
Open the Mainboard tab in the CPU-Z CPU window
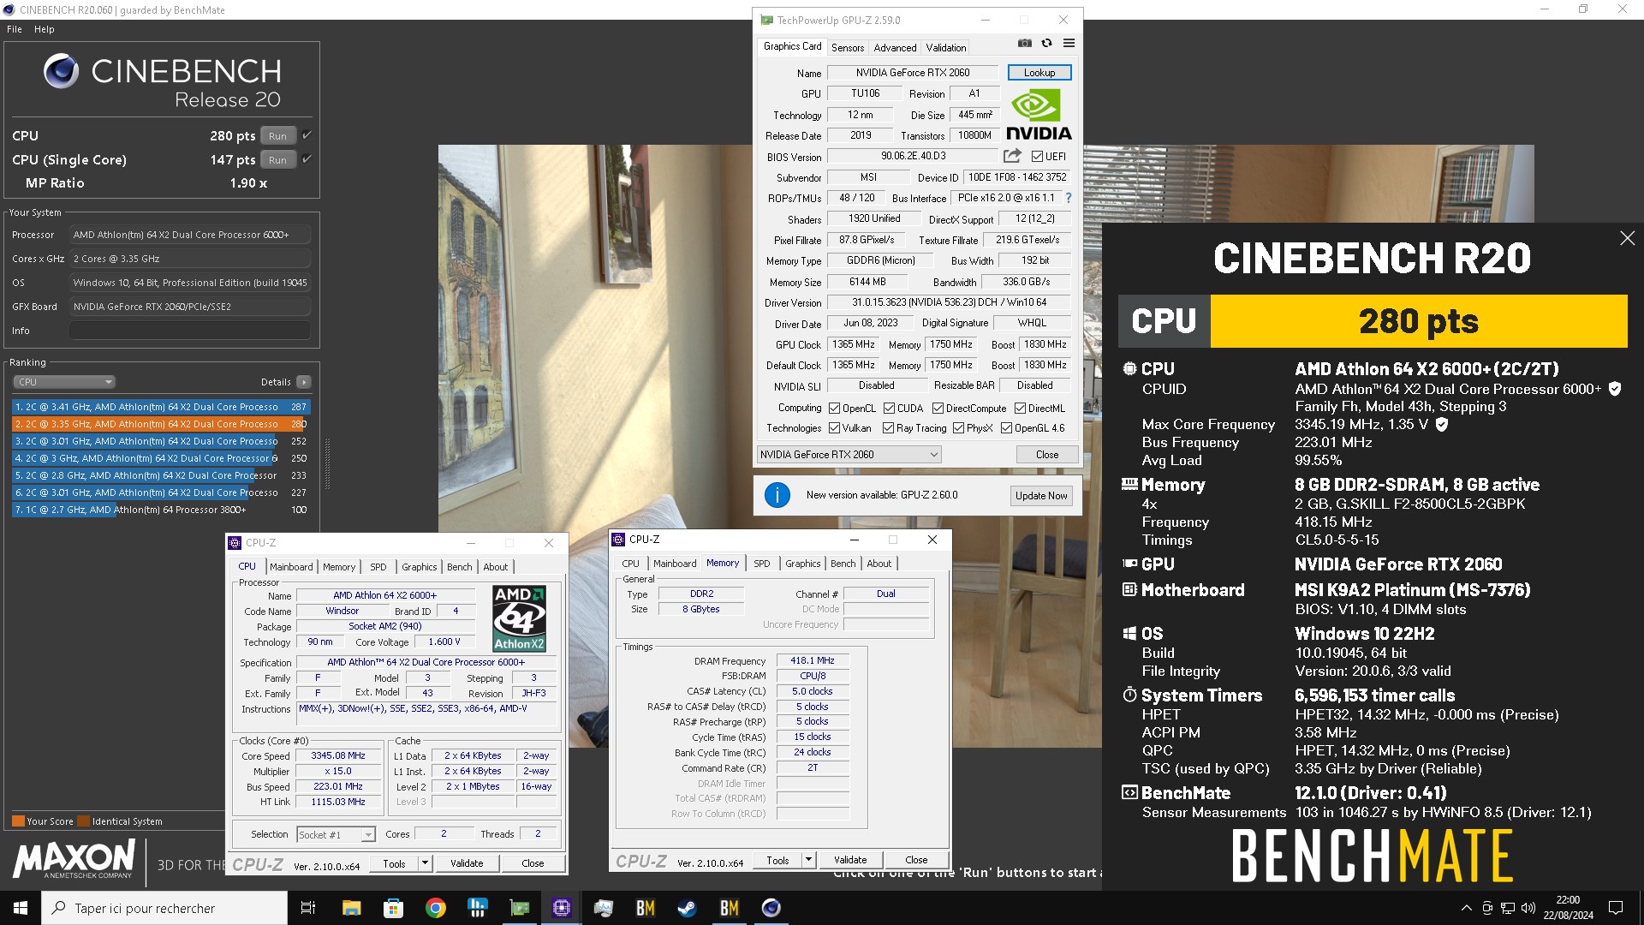pyautogui.click(x=291, y=567)
